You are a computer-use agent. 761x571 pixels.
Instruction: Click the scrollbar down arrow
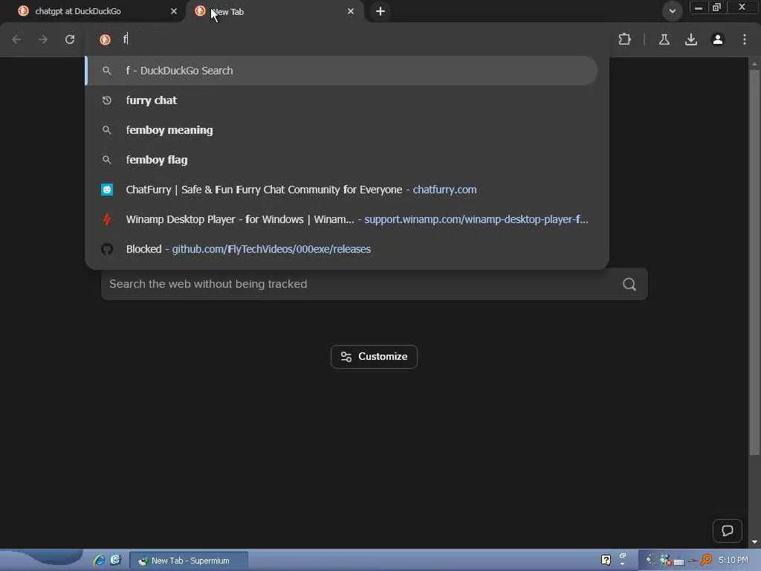pos(754,541)
